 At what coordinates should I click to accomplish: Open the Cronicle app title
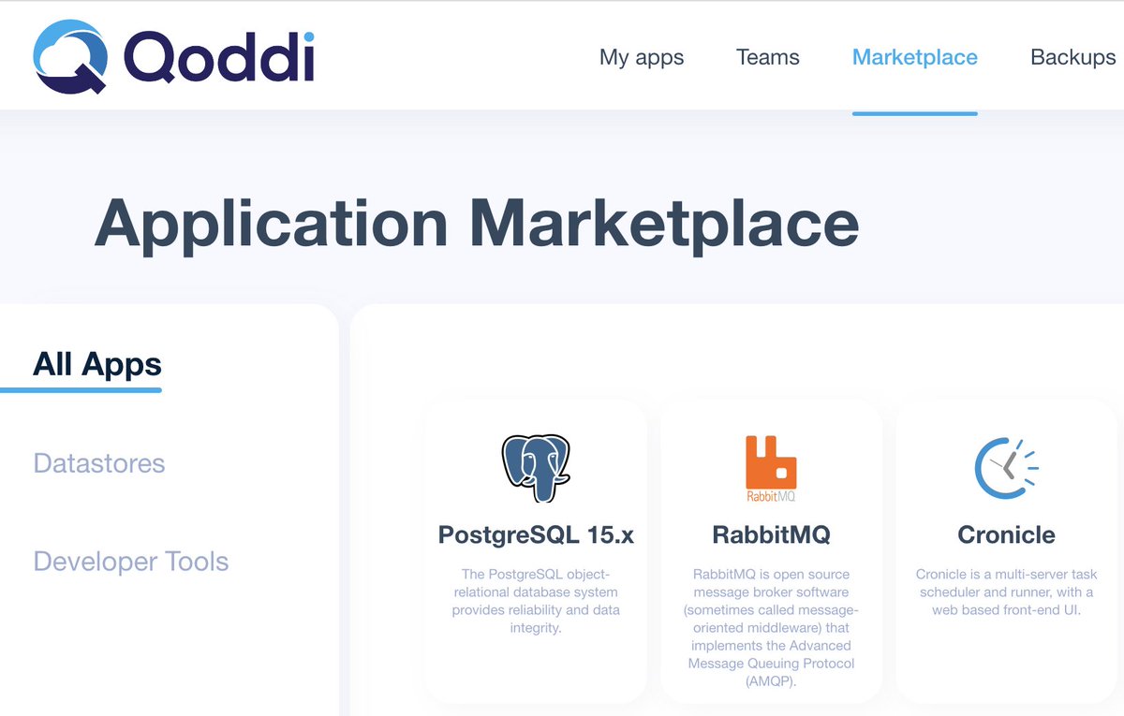point(1006,535)
